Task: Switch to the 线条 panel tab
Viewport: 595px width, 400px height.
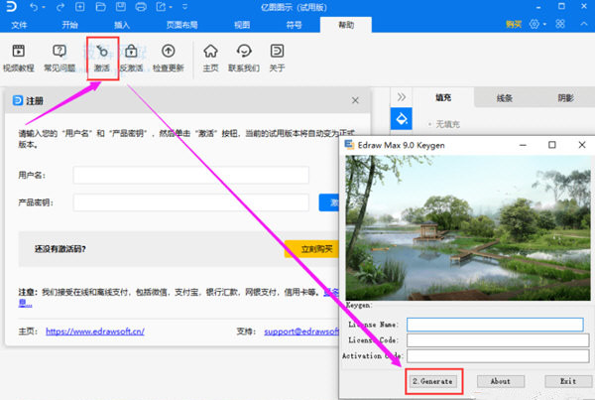Action: coord(505,97)
